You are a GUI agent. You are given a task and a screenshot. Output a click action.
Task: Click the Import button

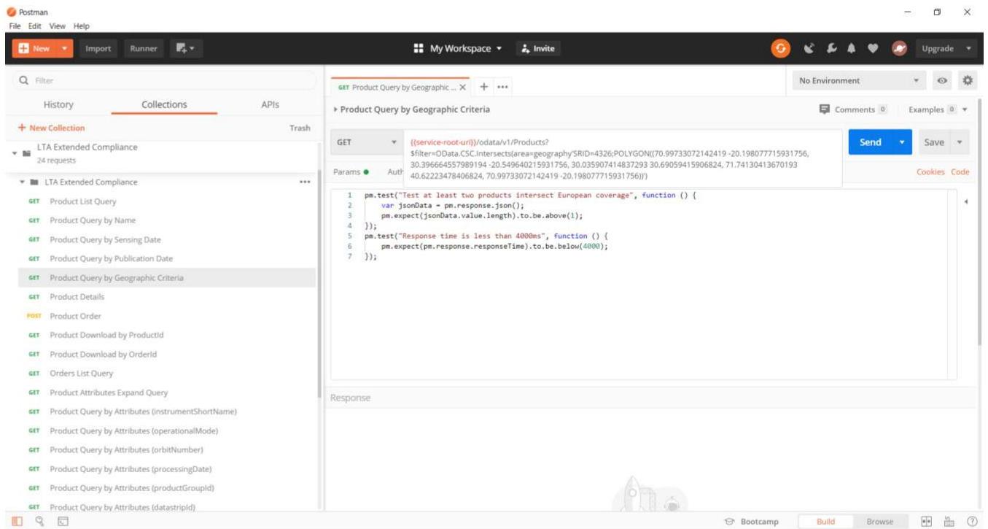click(x=98, y=48)
